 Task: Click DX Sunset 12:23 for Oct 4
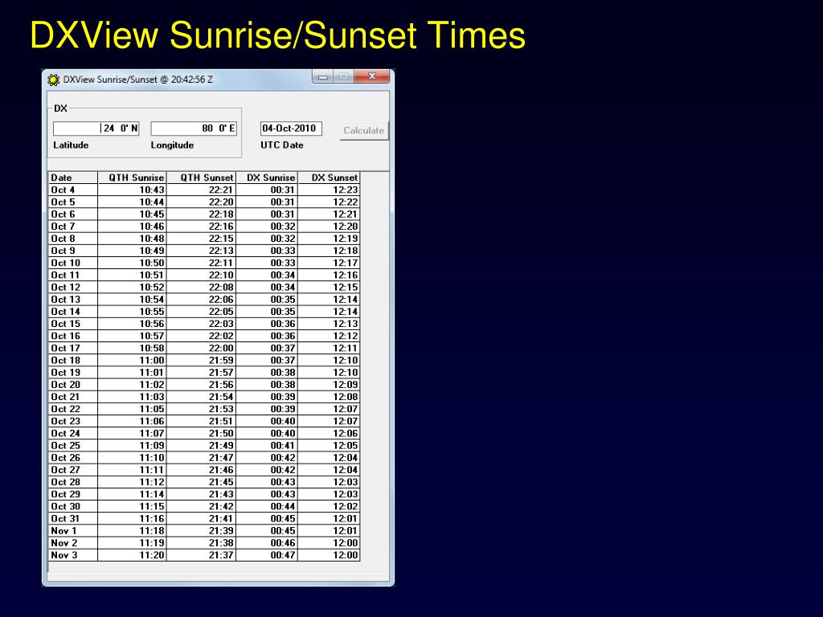coord(329,190)
